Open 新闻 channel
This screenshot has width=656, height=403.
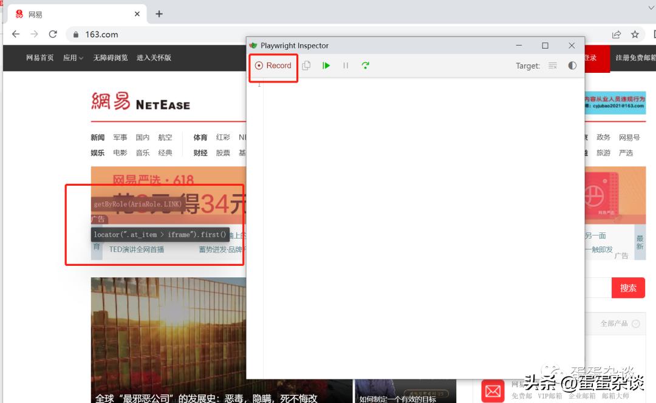point(97,137)
